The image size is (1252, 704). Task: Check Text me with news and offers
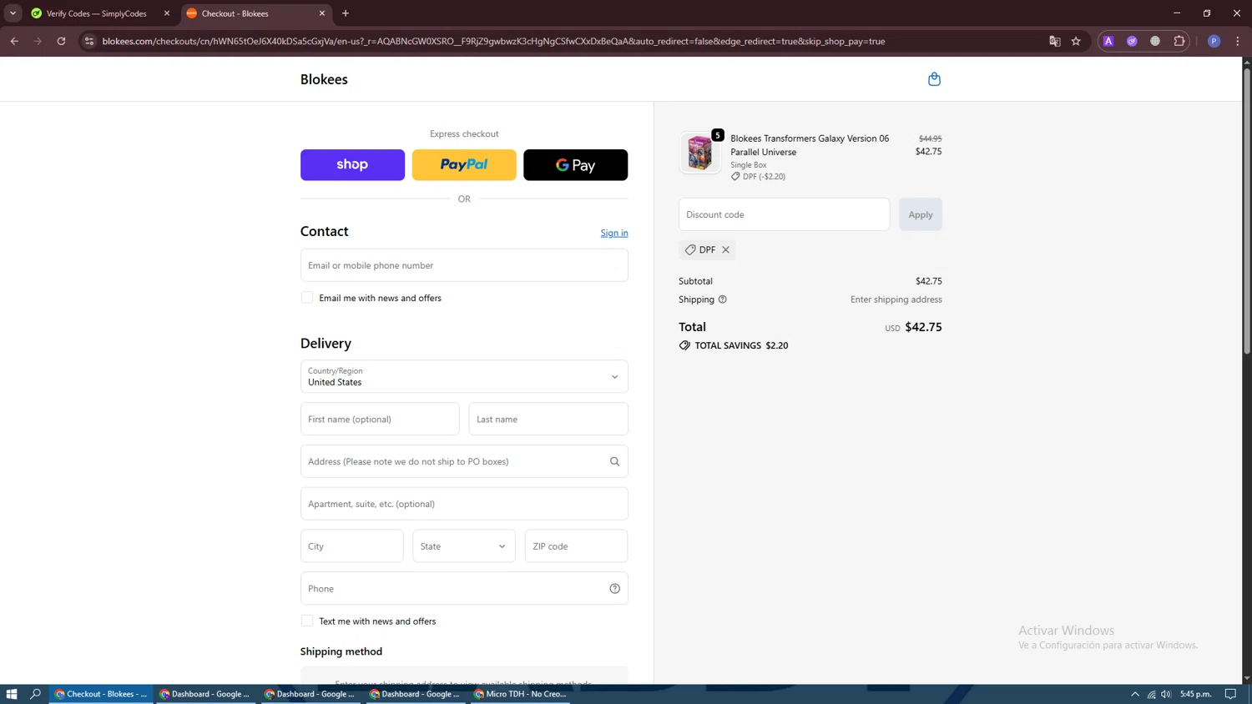[x=307, y=621]
